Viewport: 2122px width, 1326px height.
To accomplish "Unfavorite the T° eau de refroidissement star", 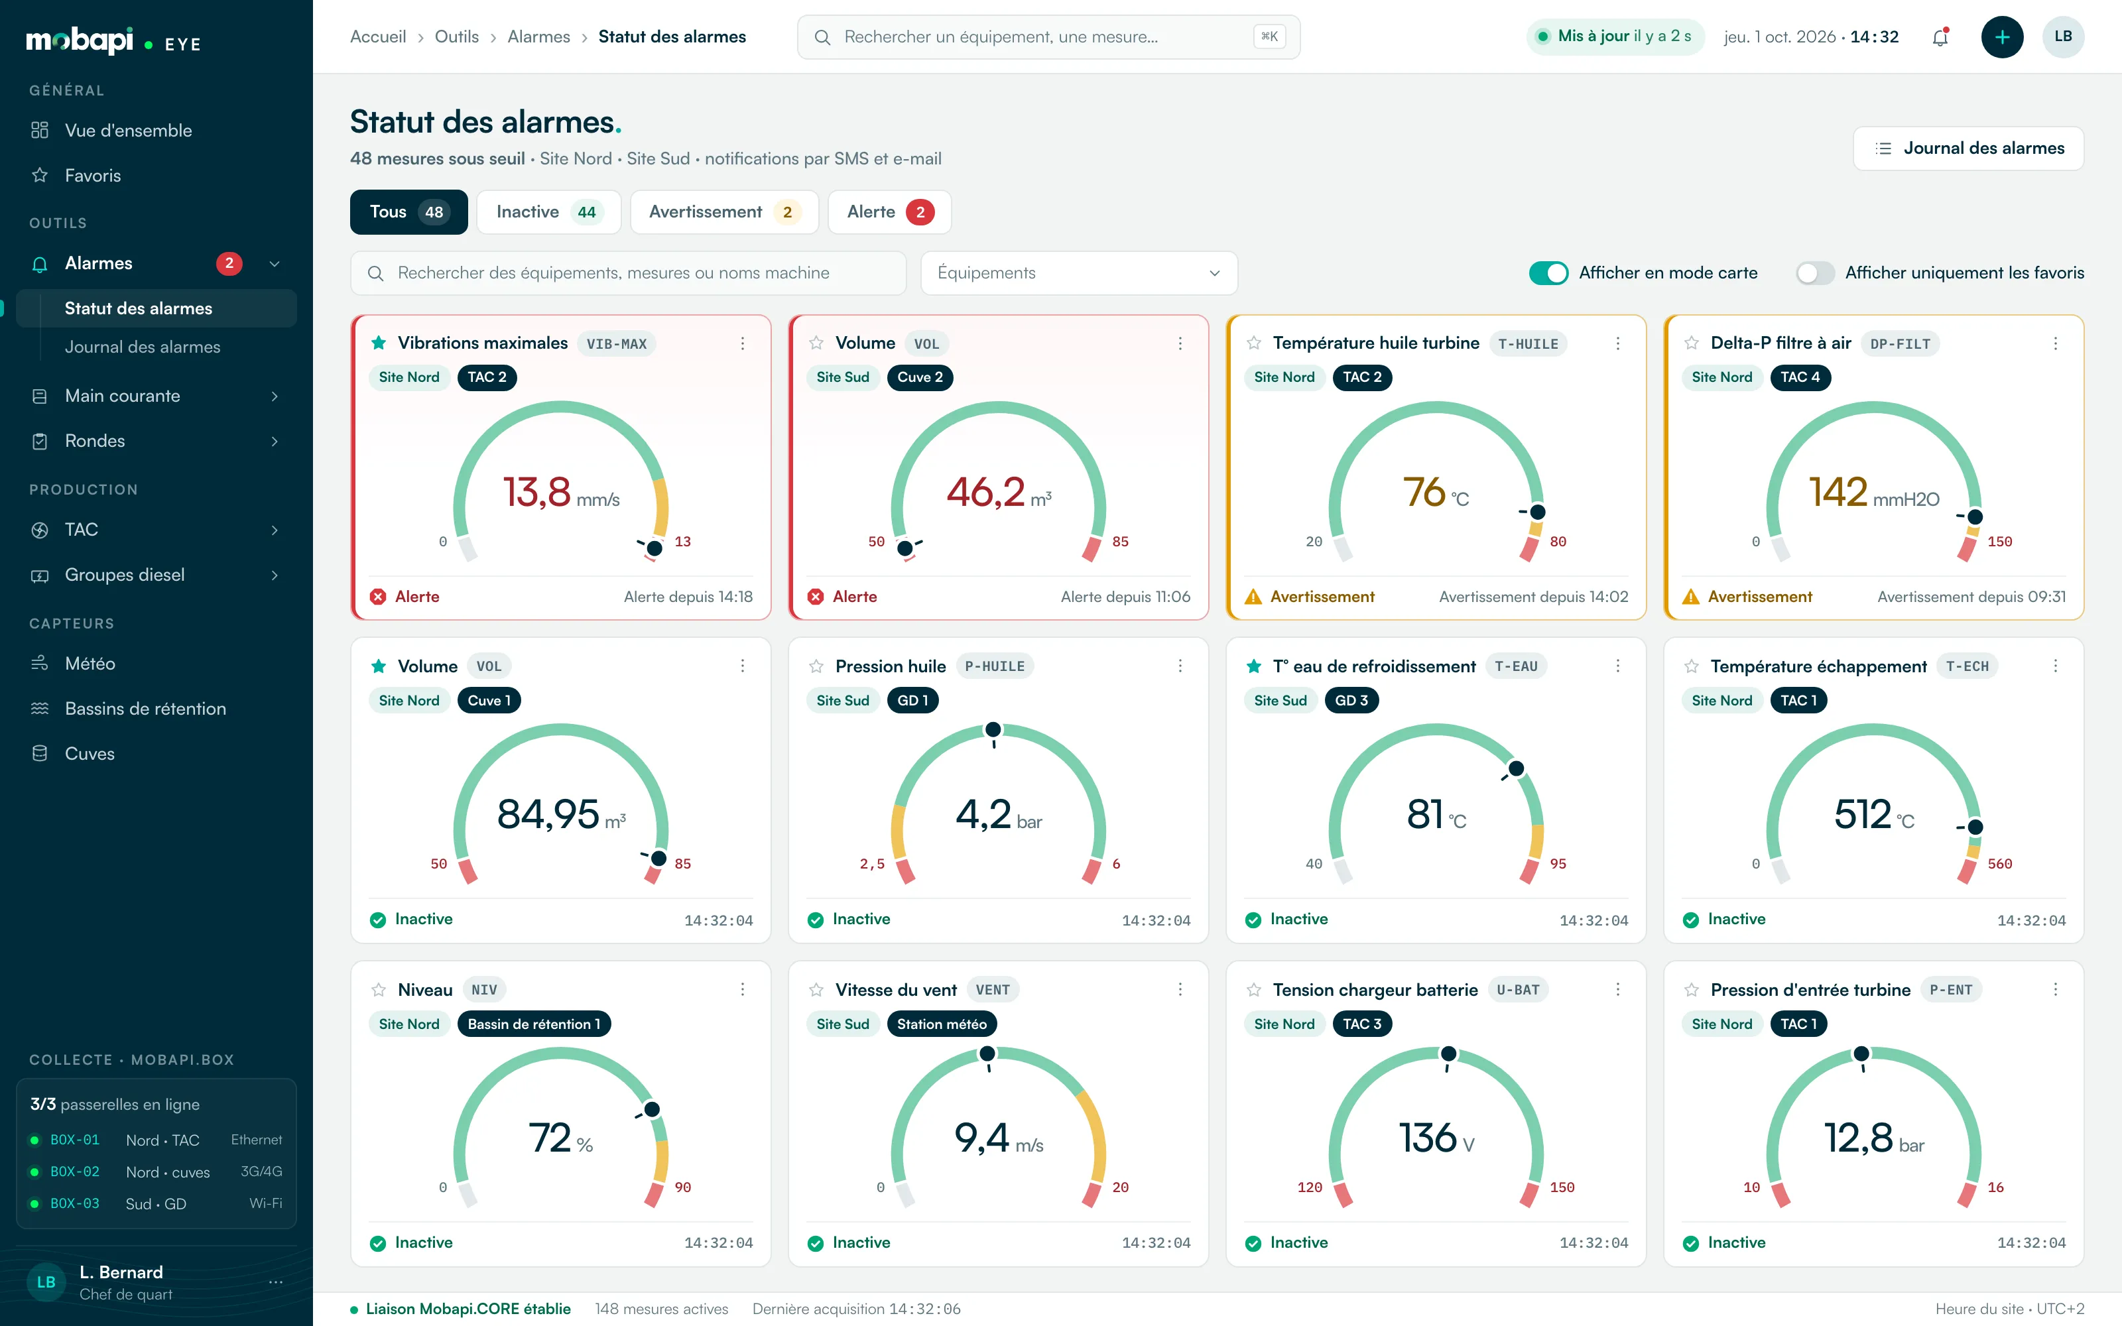I will [1254, 666].
